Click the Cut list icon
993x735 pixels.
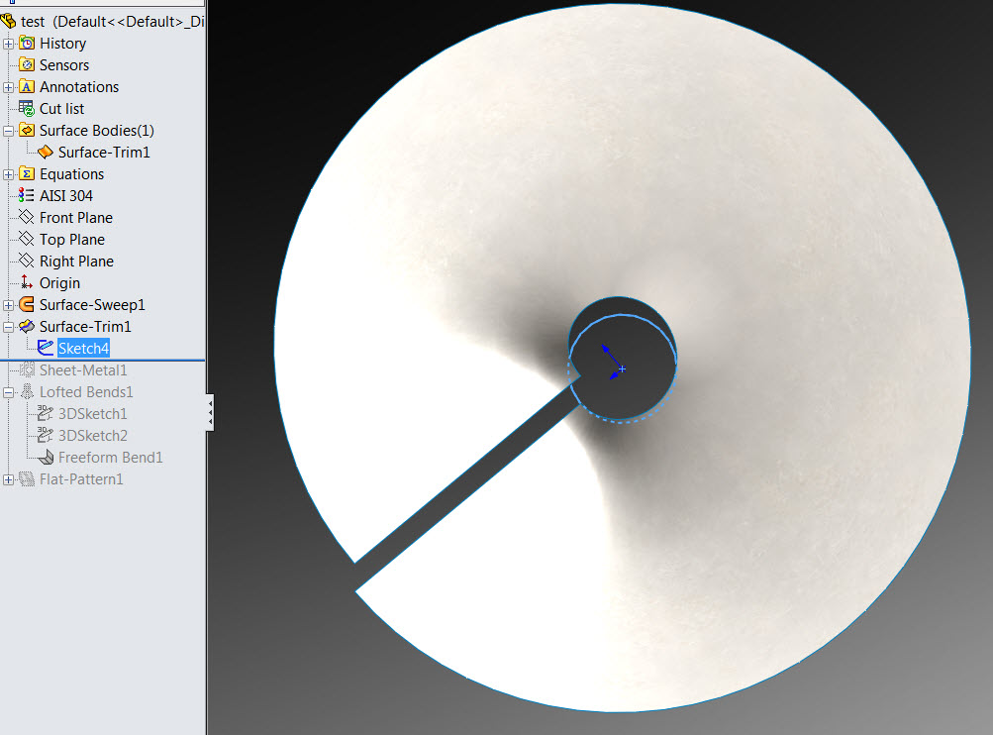27,108
